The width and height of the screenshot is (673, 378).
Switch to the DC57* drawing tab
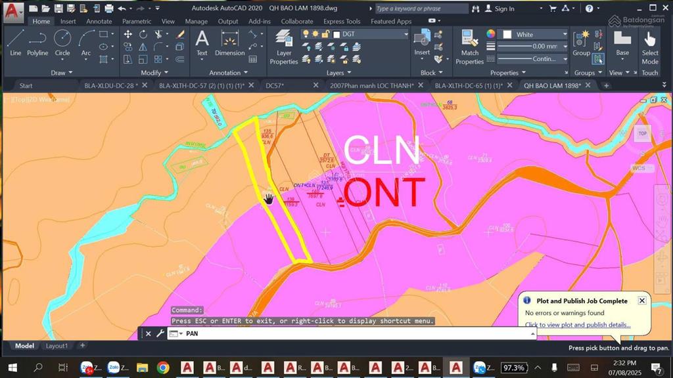click(275, 85)
